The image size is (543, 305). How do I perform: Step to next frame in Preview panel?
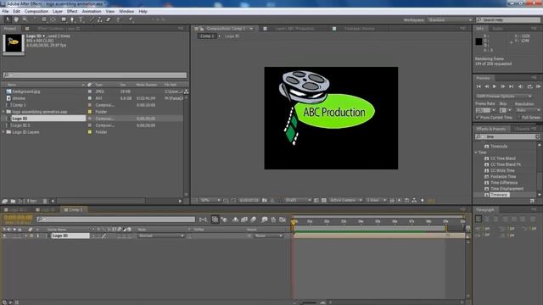(x=503, y=86)
